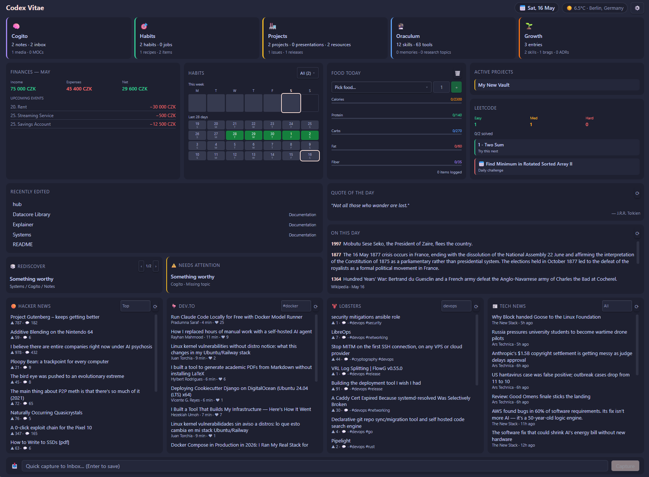Open LibreOps story on Lobsters
This screenshot has height=477, width=649.
(x=341, y=332)
